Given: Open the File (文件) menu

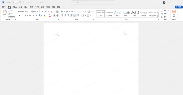Looking at the screenshot, I should click(4, 7).
